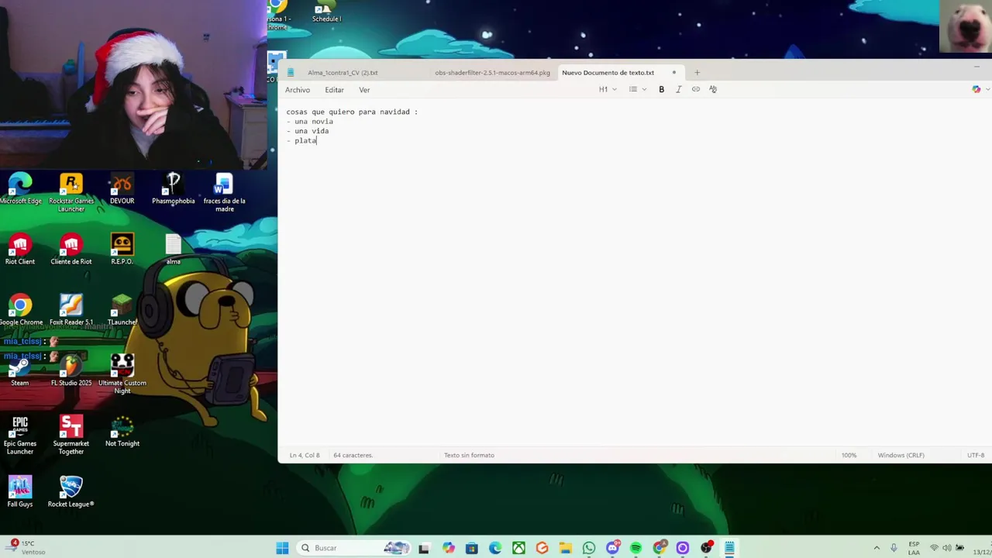Screen dimensions: 992x558
Task: Open Microsoft Store from the taskbar
Action: click(x=471, y=548)
